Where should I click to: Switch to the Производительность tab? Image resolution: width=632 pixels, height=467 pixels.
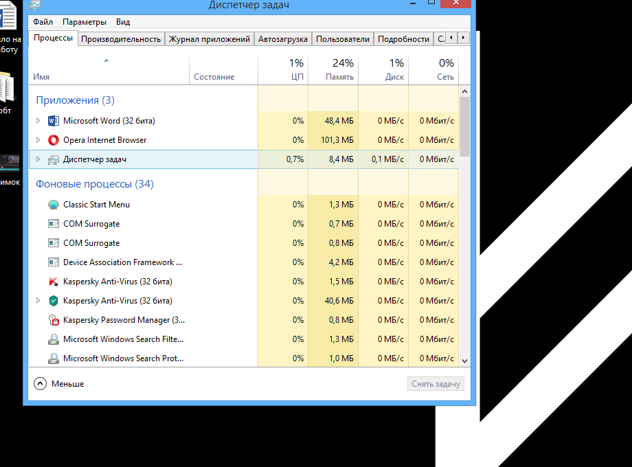click(121, 39)
